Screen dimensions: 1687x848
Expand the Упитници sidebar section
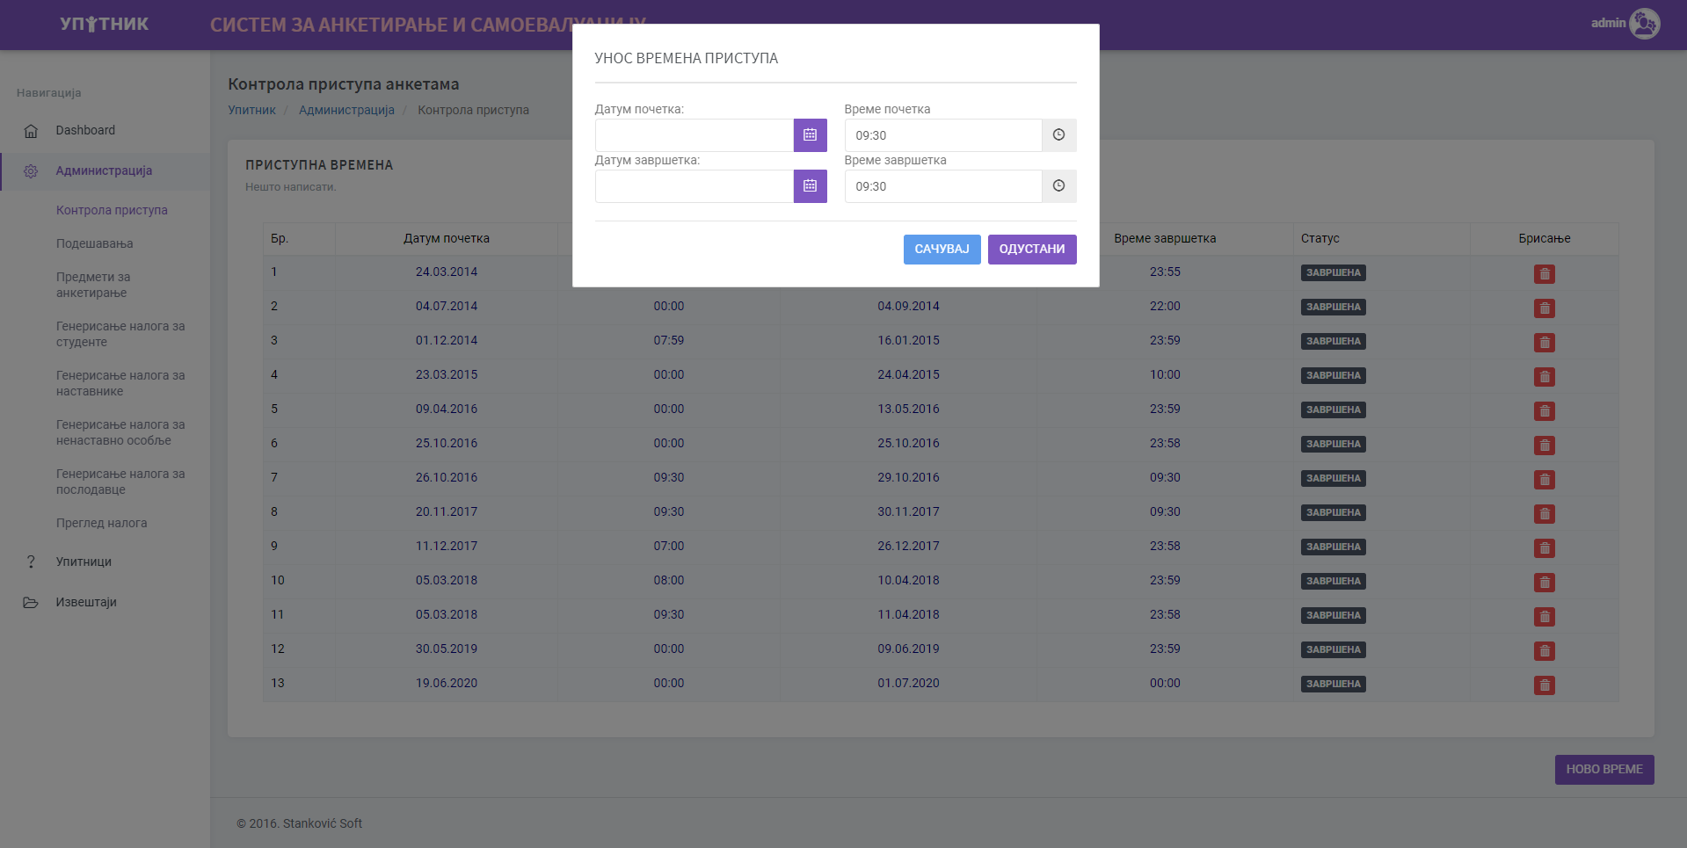(x=84, y=562)
